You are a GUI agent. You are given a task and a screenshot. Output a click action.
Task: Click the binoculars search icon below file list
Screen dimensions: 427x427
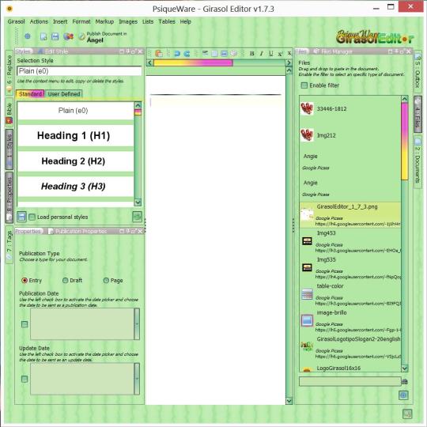404,382
